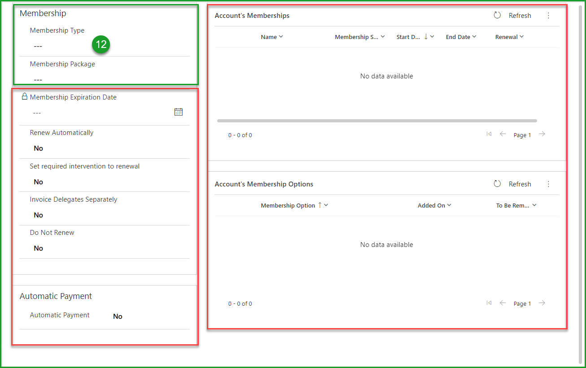This screenshot has width=586, height=368.
Task: Click the refresh icon in Account's Memberships
Action: (497, 16)
